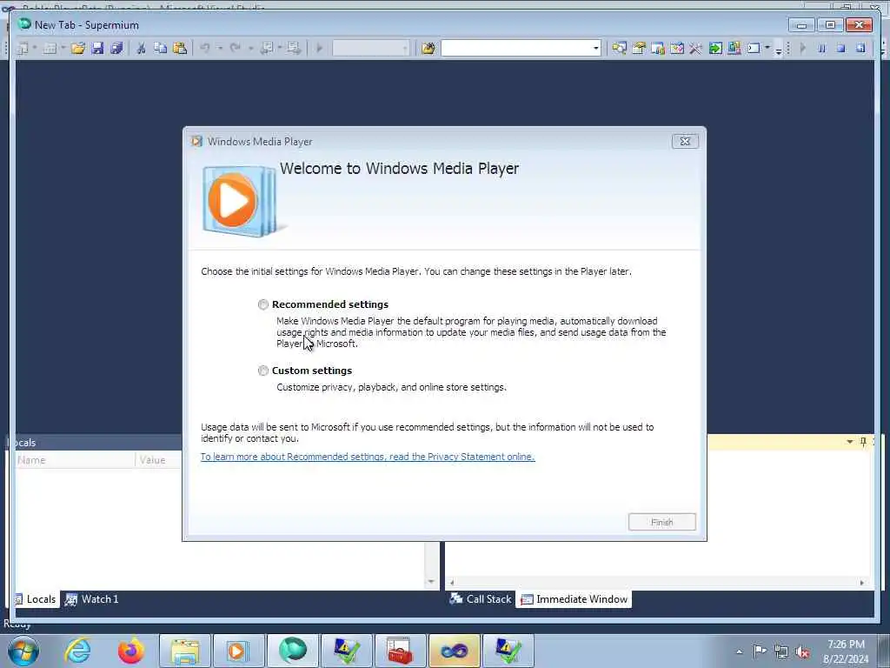Image resolution: width=890 pixels, height=668 pixels.
Task: Click the muted volume tray icon
Action: pyautogui.click(x=802, y=651)
